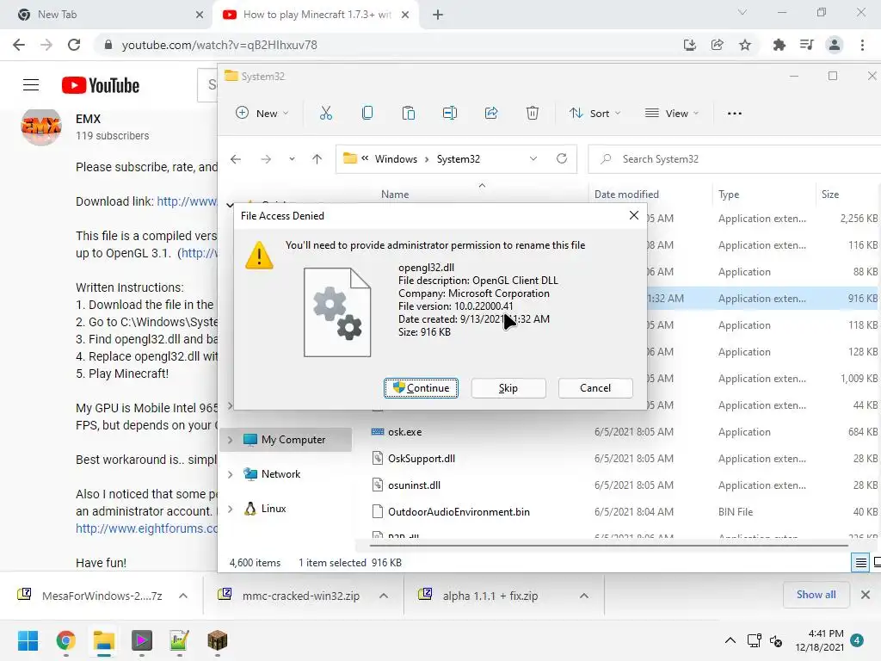Open Minecraft block icon in taskbar
This screenshot has width=881, height=661.
click(x=217, y=640)
